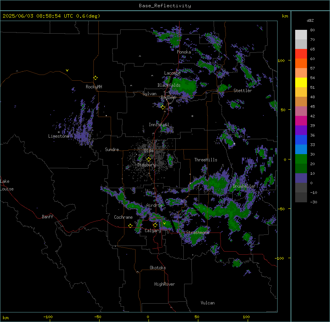Click the yellow diamond marker below RedDeer label

pos(163,107)
